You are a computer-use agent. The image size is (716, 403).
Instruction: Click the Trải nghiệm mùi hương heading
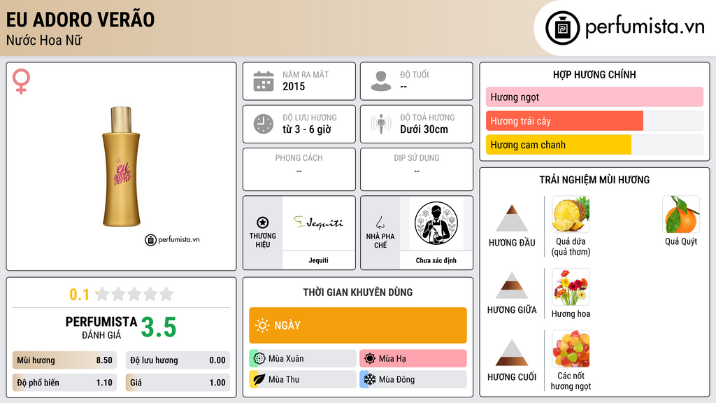tap(594, 180)
